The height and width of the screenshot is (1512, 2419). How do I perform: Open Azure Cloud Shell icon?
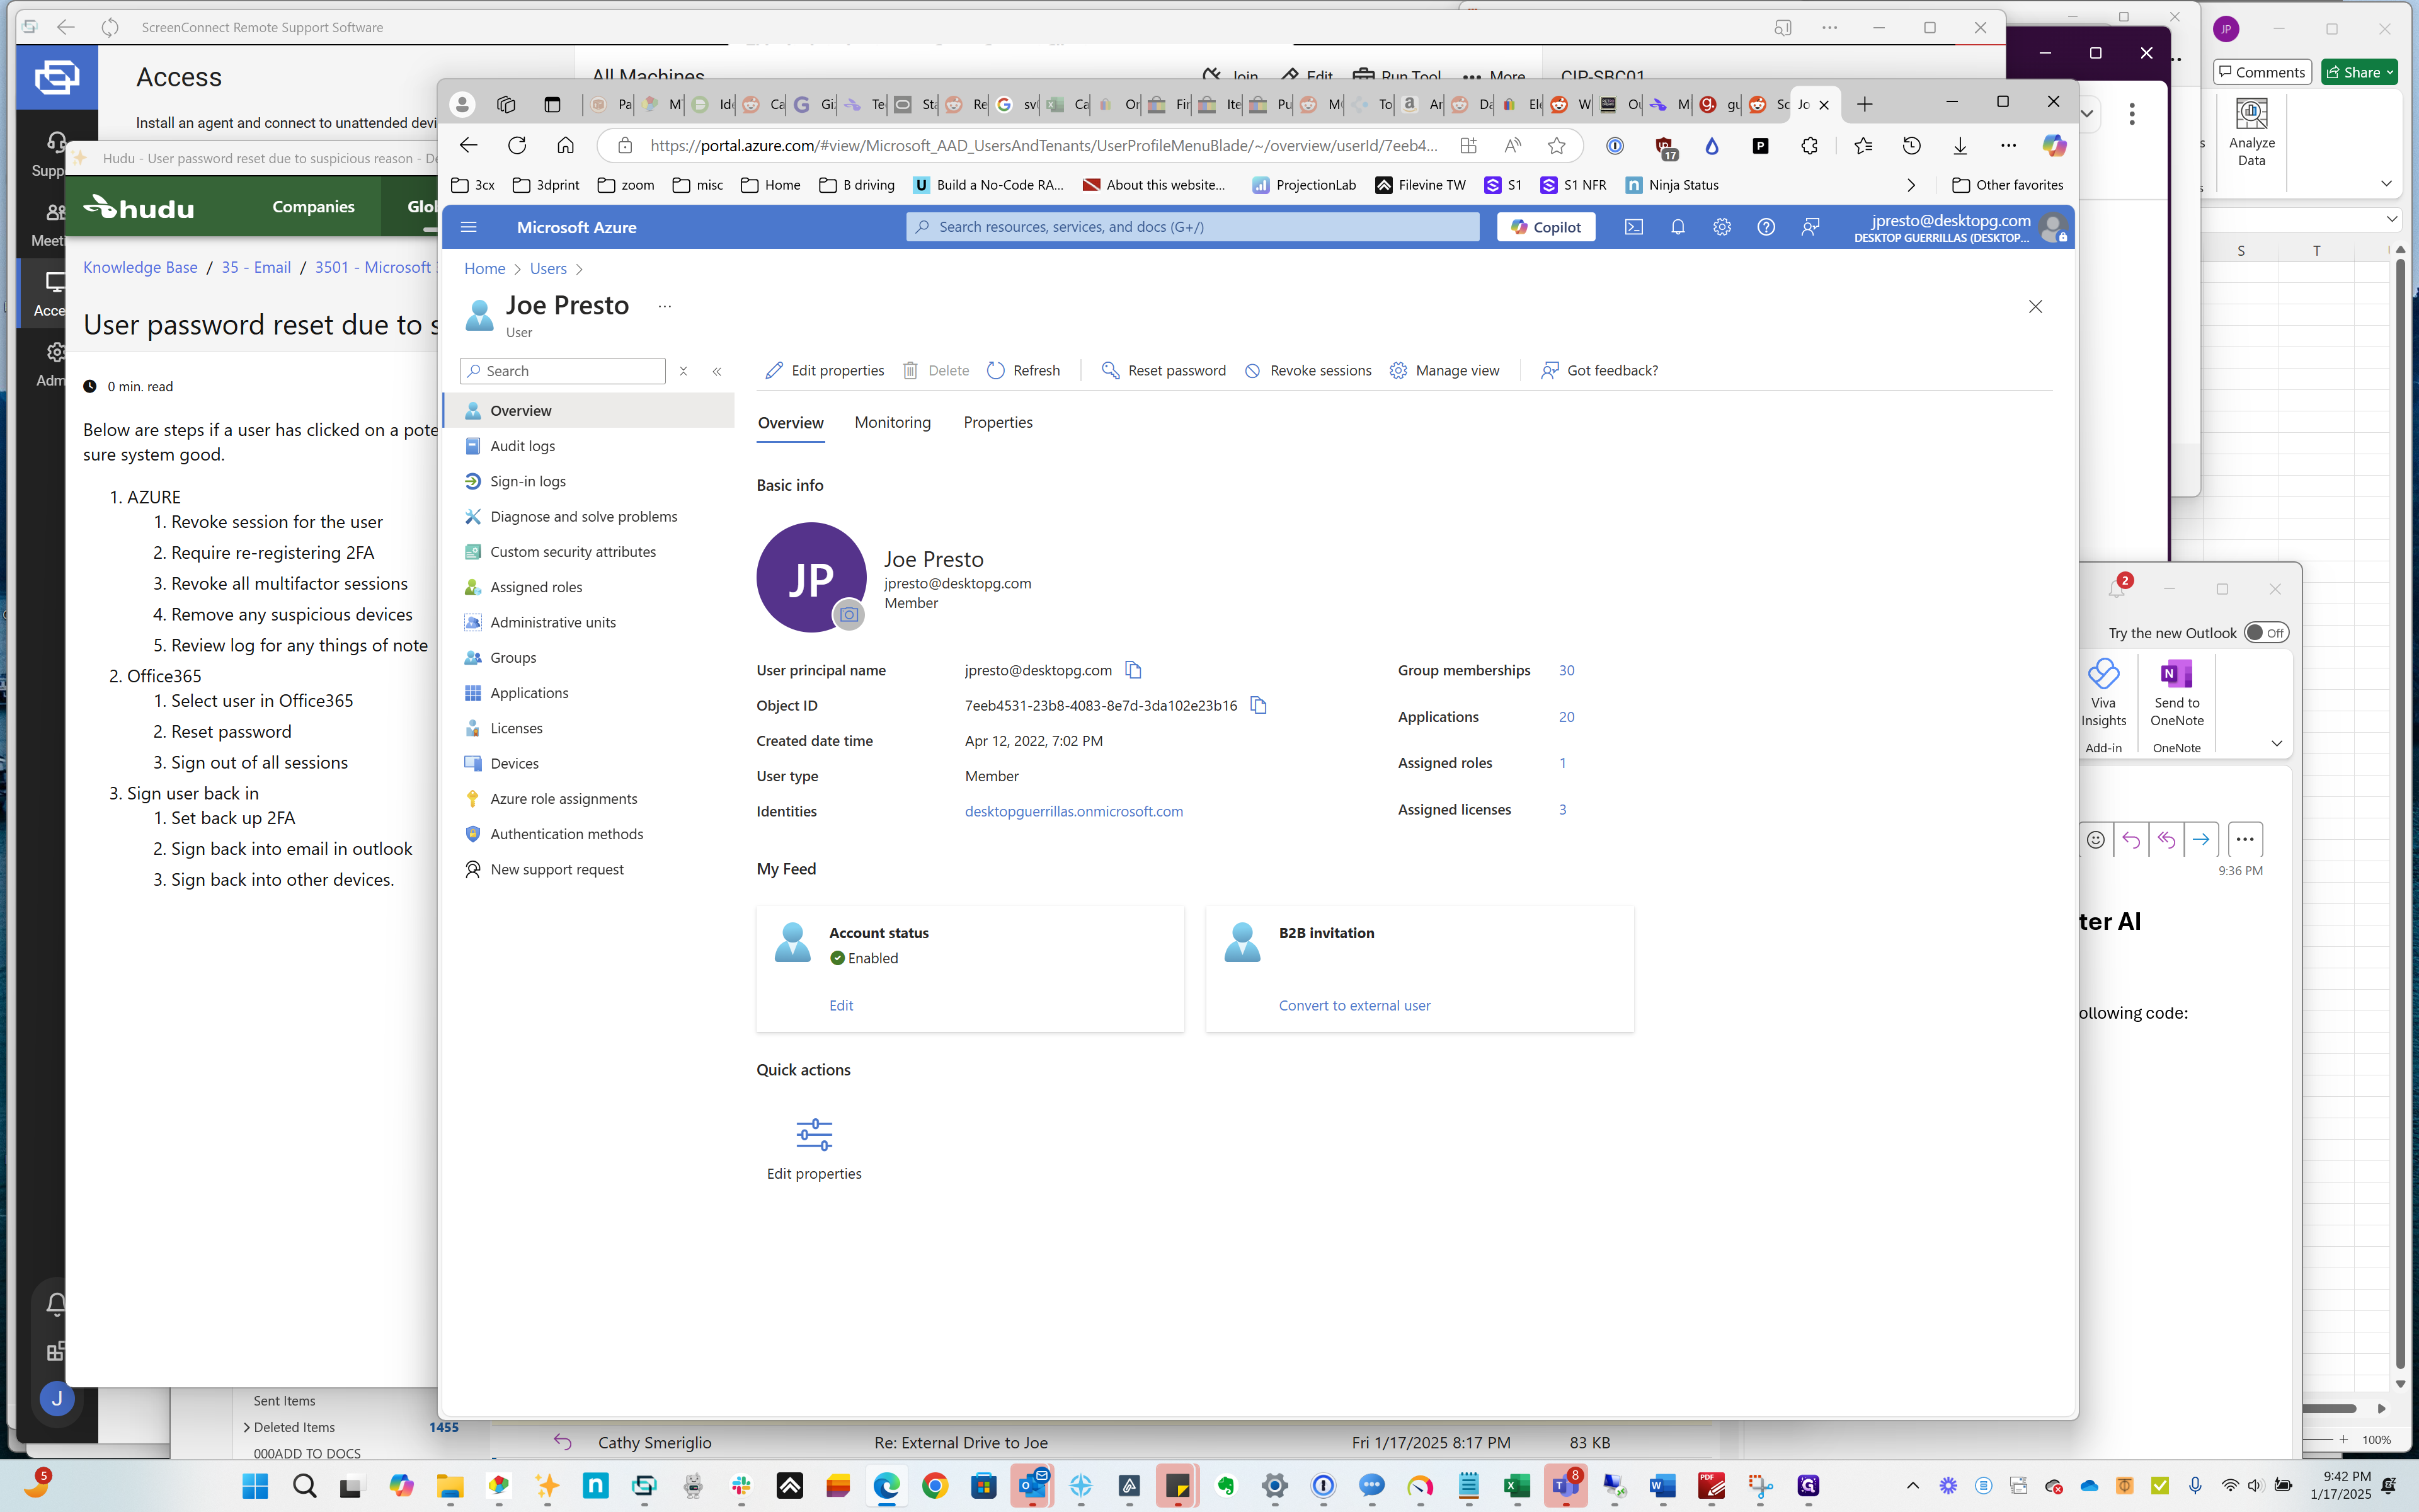click(x=1633, y=227)
